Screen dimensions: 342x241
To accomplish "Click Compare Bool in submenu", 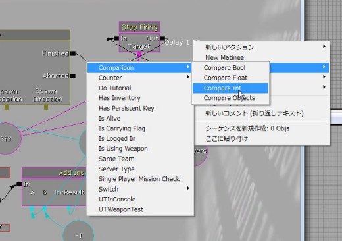I will (x=230, y=68).
